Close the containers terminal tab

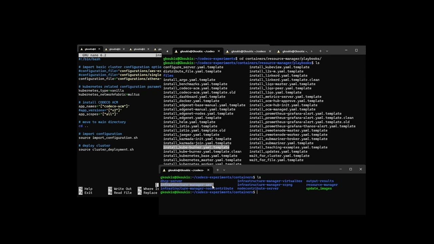pyautogui.click(x=208, y=170)
